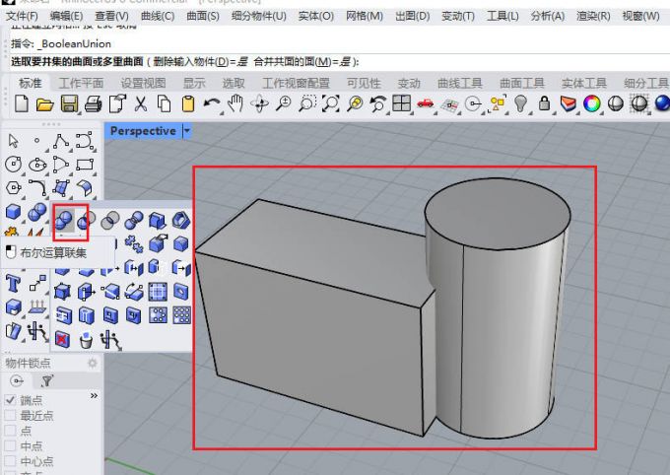This screenshot has width=670, height=475.
Task: Select the Text object T tool
Action: (13, 283)
